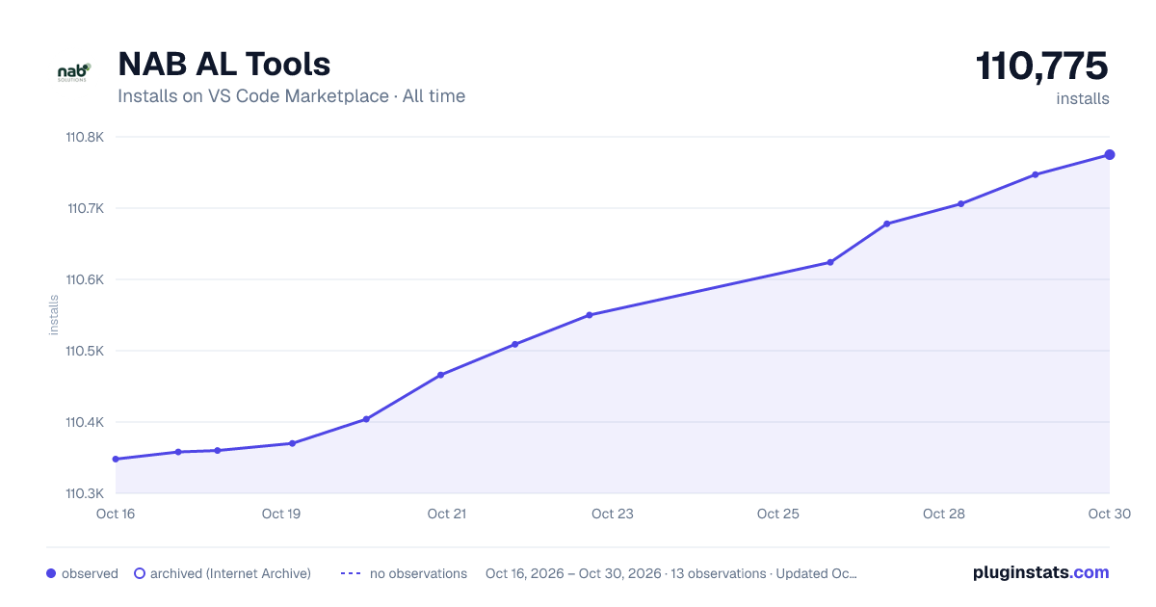The height and width of the screenshot is (607, 1156).
Task: Click the 110.7K y-axis label
Action: click(85, 208)
